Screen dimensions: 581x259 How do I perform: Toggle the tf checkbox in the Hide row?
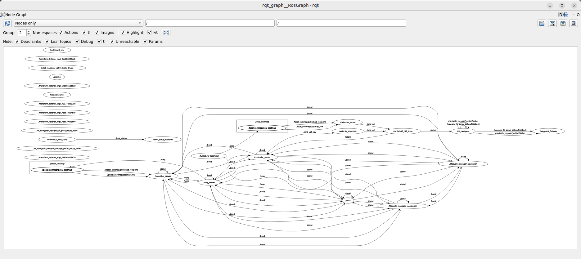coord(99,42)
